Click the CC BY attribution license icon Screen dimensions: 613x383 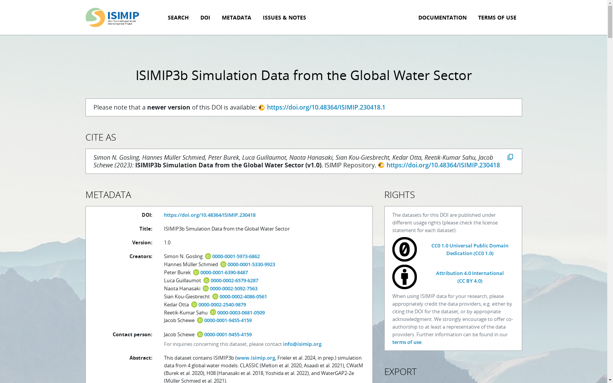pyautogui.click(x=405, y=277)
